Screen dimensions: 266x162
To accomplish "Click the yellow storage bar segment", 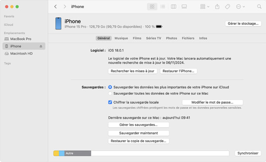I will point(56,153).
